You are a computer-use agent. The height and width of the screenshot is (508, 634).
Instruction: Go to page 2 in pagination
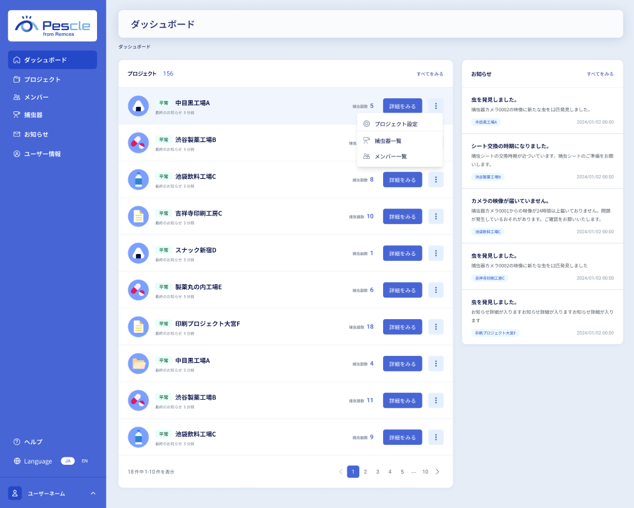coord(365,472)
